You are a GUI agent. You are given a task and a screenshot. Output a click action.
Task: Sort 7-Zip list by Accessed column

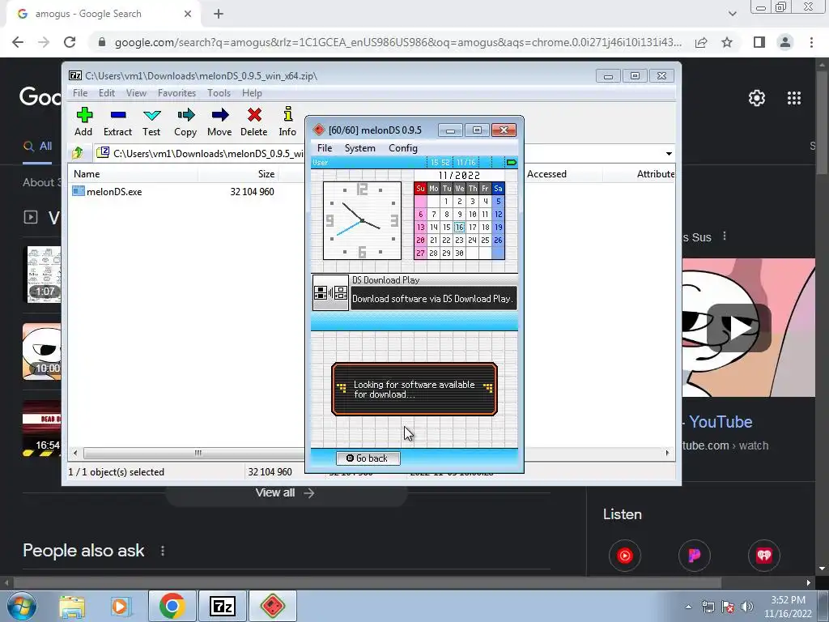[x=563, y=174]
